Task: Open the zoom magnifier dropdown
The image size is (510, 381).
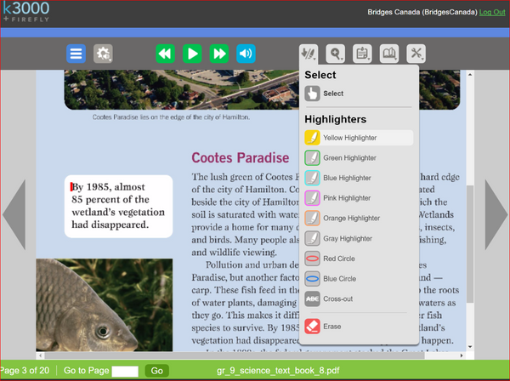Action: pos(336,54)
